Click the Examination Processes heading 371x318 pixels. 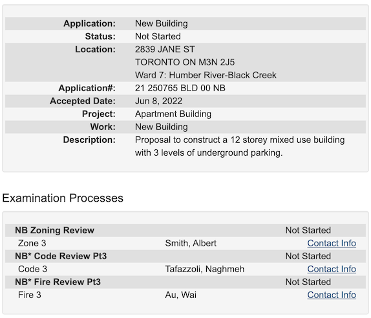63,198
